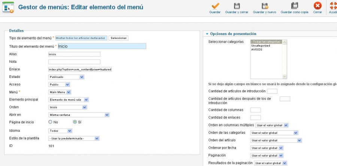The height and width of the screenshot is (166, 337).
Task: Open the Abrir en dropdown
Action: coord(79,115)
